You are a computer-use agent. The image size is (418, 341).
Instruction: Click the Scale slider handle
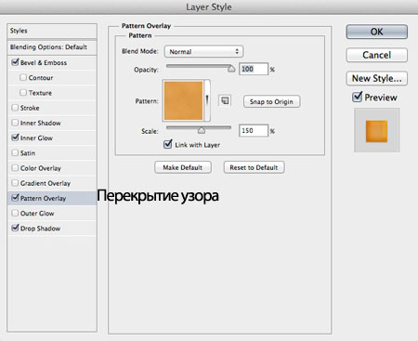point(202,130)
